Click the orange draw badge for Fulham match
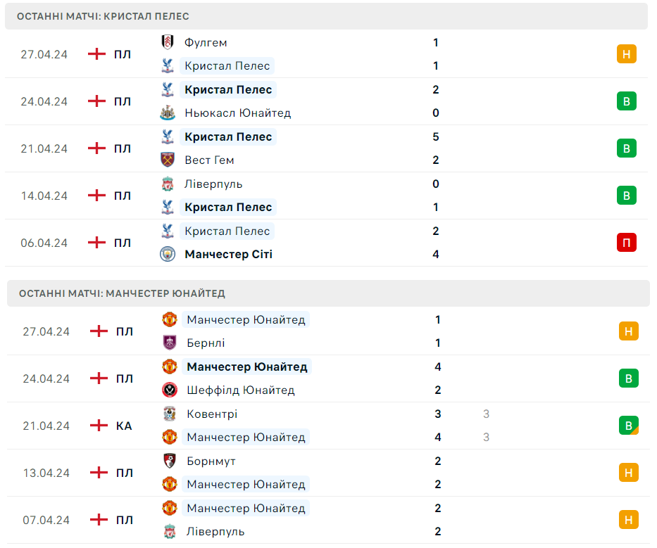Image resolution: width=657 pixels, height=548 pixels. click(627, 54)
